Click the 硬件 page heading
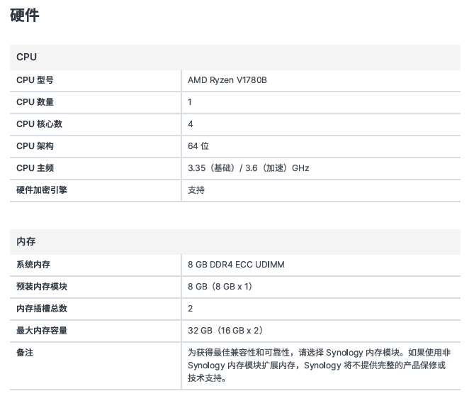Screen dimensions: 474x396 pyautogui.click(x=25, y=15)
